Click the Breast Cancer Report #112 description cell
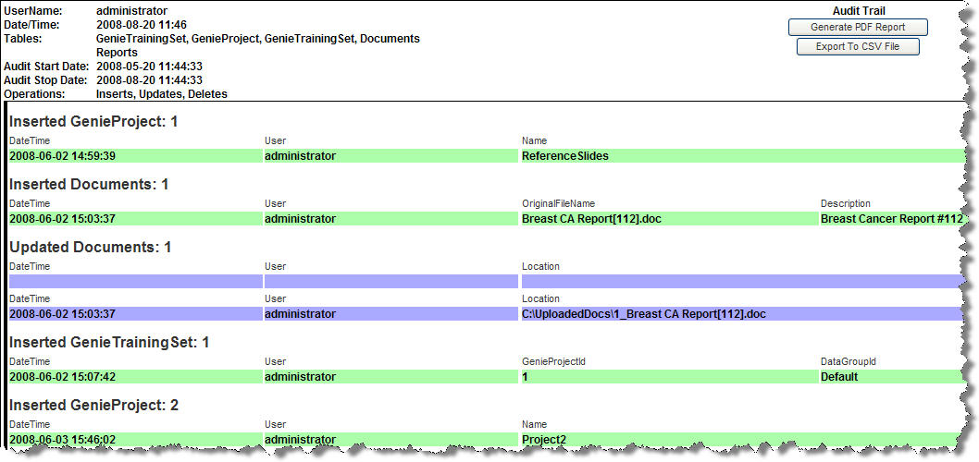979x462 pixels. [x=891, y=219]
